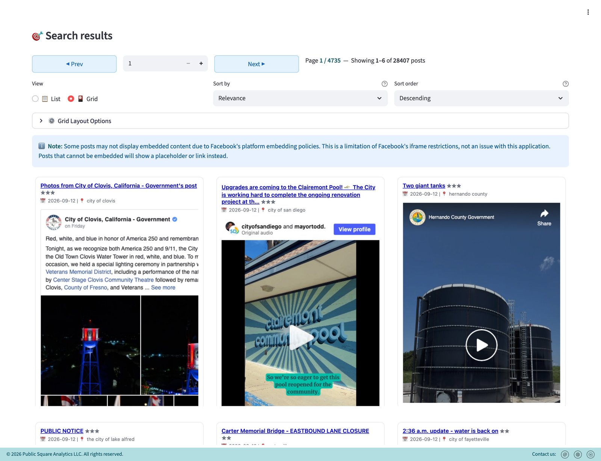
Task: Click the 'on Friday' post timestamp
Action: [75, 226]
